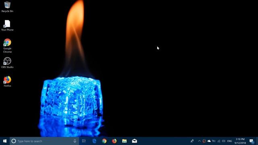Open the Action Center notifications icon
This screenshot has width=258, height=145.
tap(252, 141)
